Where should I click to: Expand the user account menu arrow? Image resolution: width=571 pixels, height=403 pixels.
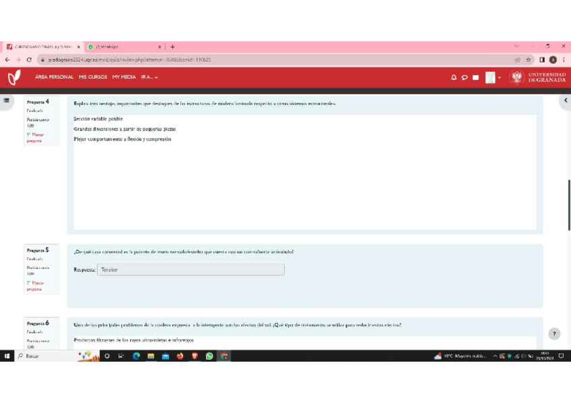[499, 77]
